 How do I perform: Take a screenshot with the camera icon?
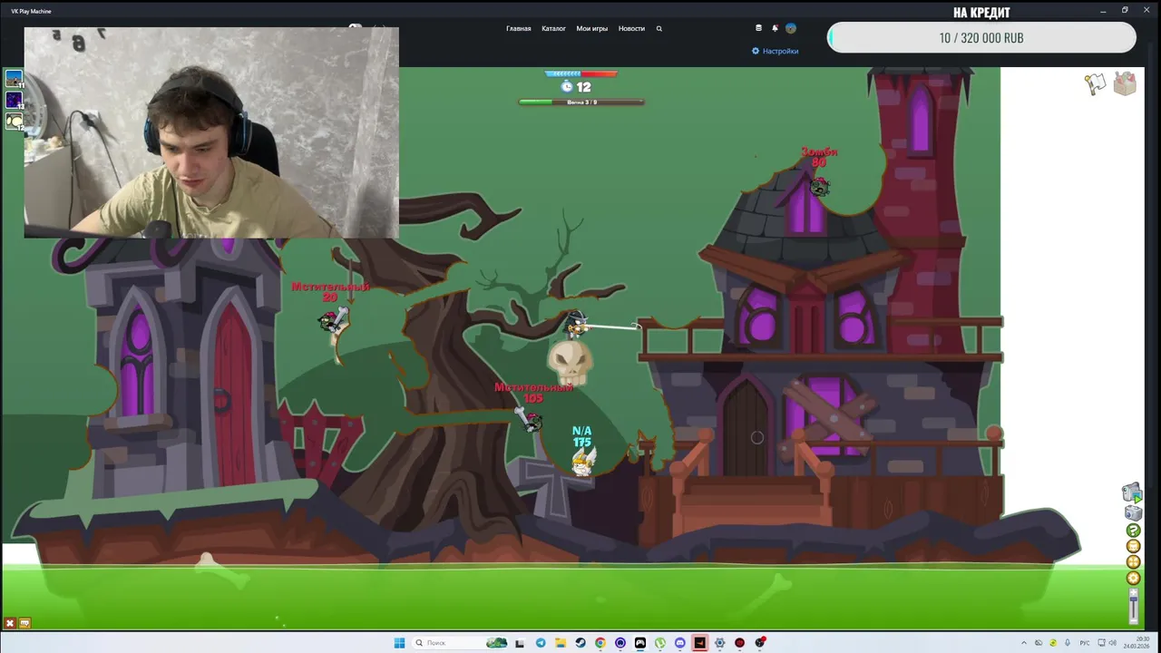click(1133, 513)
